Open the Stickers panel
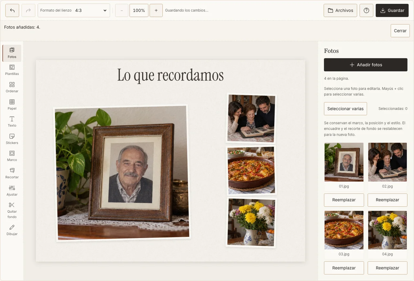This screenshot has height=281, width=414. tap(12, 139)
